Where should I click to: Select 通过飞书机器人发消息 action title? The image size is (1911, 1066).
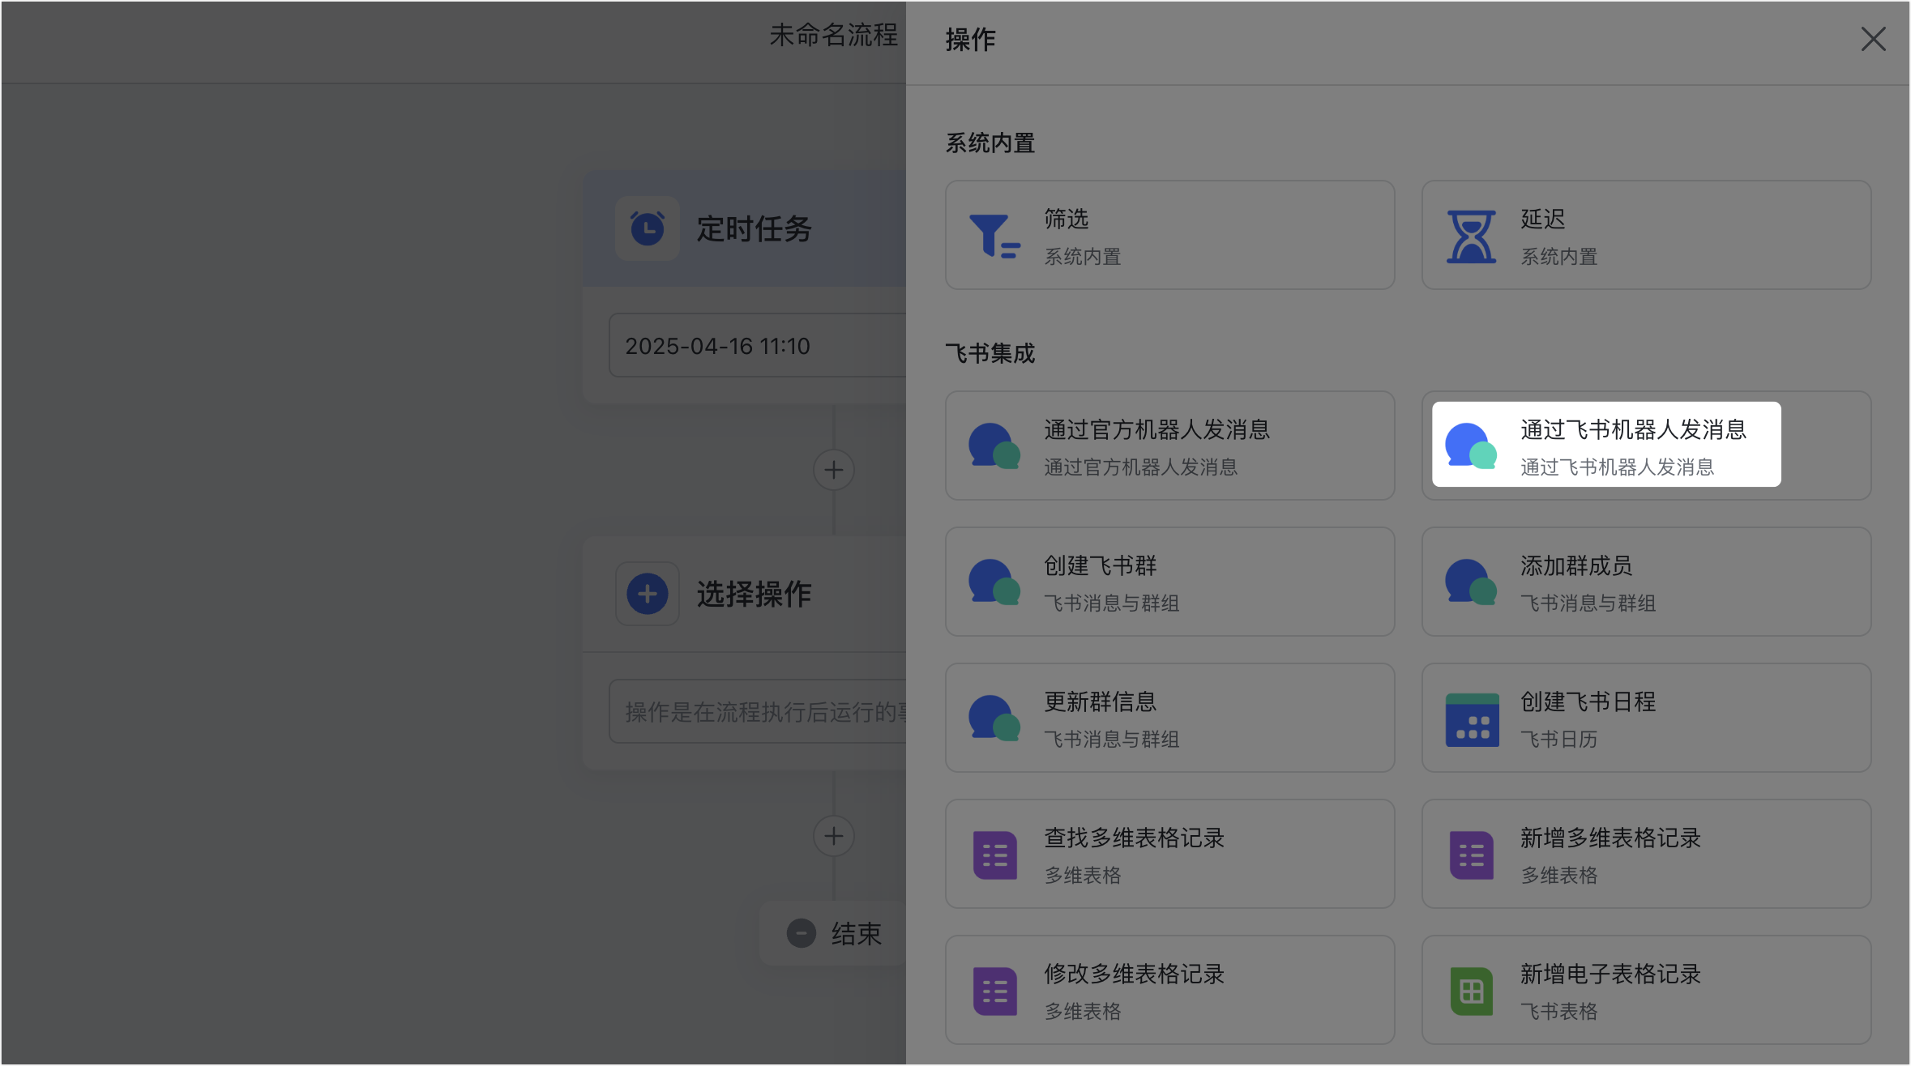(1633, 429)
